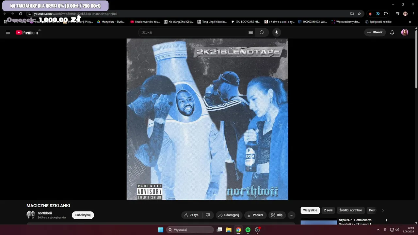
Task: View site information icon in address bar
Action: tap(30, 14)
